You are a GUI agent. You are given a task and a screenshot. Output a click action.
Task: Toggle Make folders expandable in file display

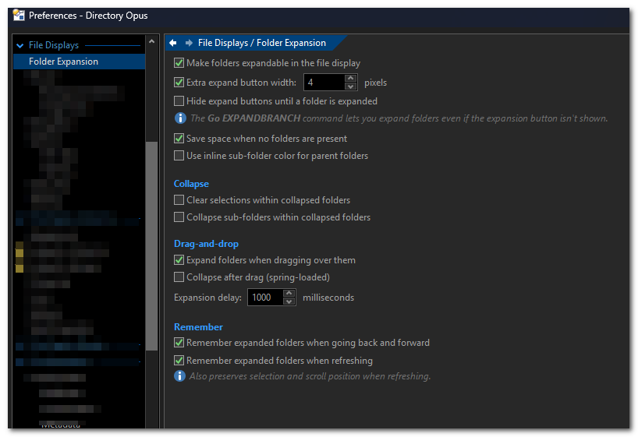(179, 63)
